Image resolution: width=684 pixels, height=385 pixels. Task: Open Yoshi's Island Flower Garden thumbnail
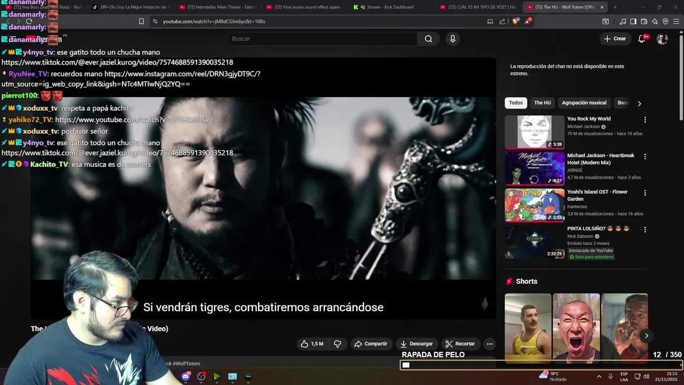tap(534, 205)
